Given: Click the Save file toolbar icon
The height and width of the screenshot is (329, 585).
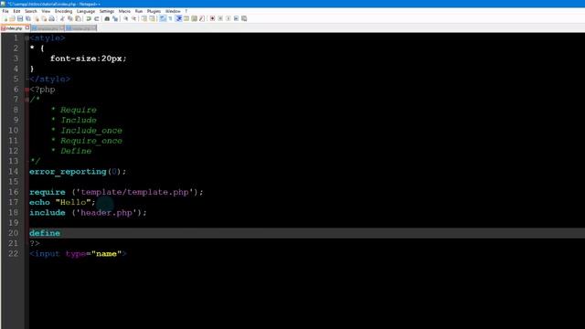Looking at the screenshot, I should (x=20, y=18).
